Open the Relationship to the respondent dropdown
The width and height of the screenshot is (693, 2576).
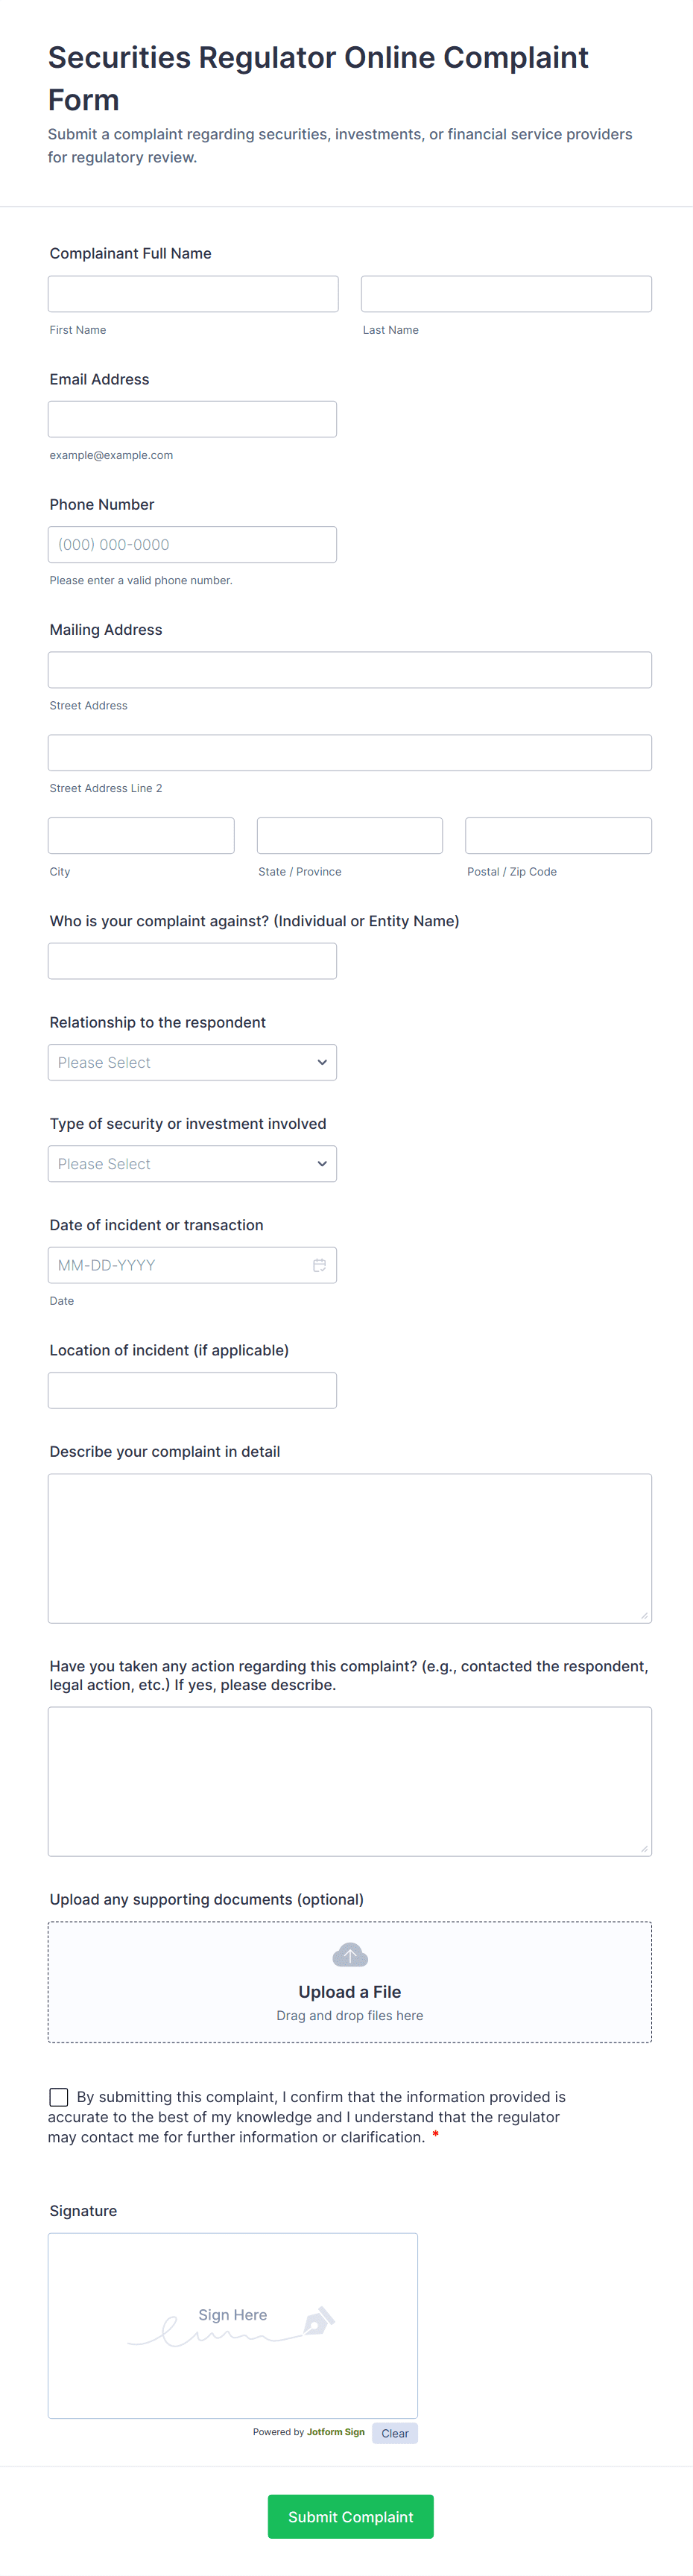pos(192,1062)
